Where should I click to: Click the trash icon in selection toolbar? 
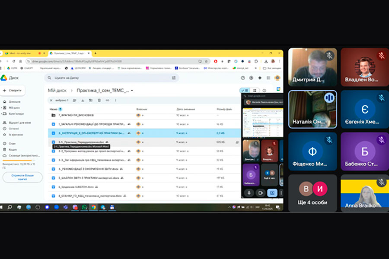point(99,100)
